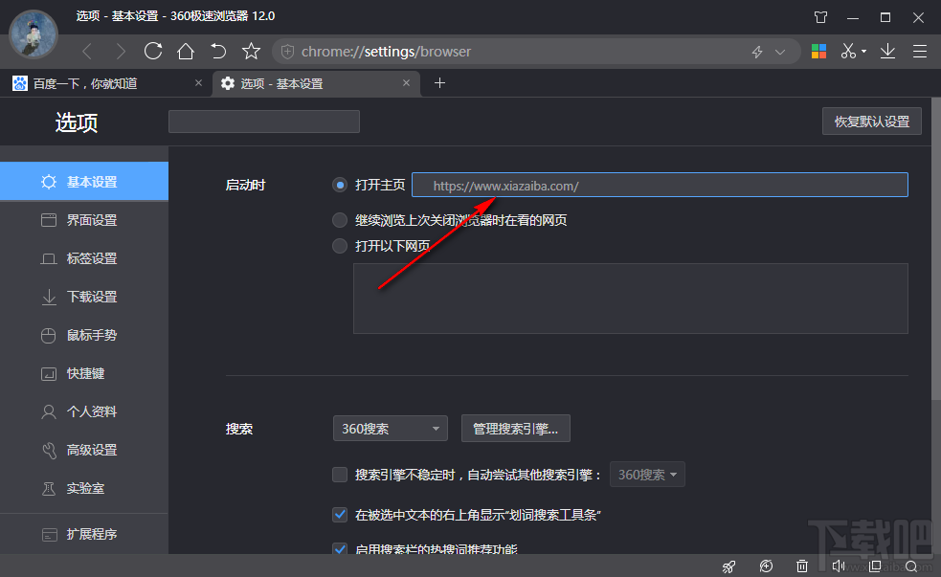The height and width of the screenshot is (577, 941).
Task: Open 标签设置 in the sidebar
Action: click(x=84, y=258)
